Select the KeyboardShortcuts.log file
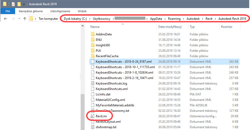 tap(111, 83)
